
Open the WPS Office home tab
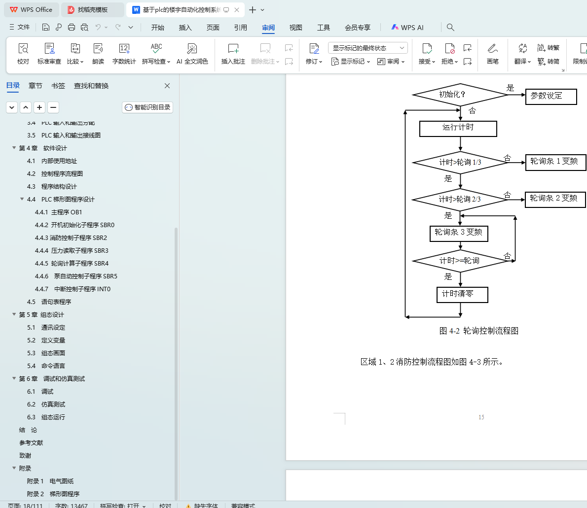[31, 10]
